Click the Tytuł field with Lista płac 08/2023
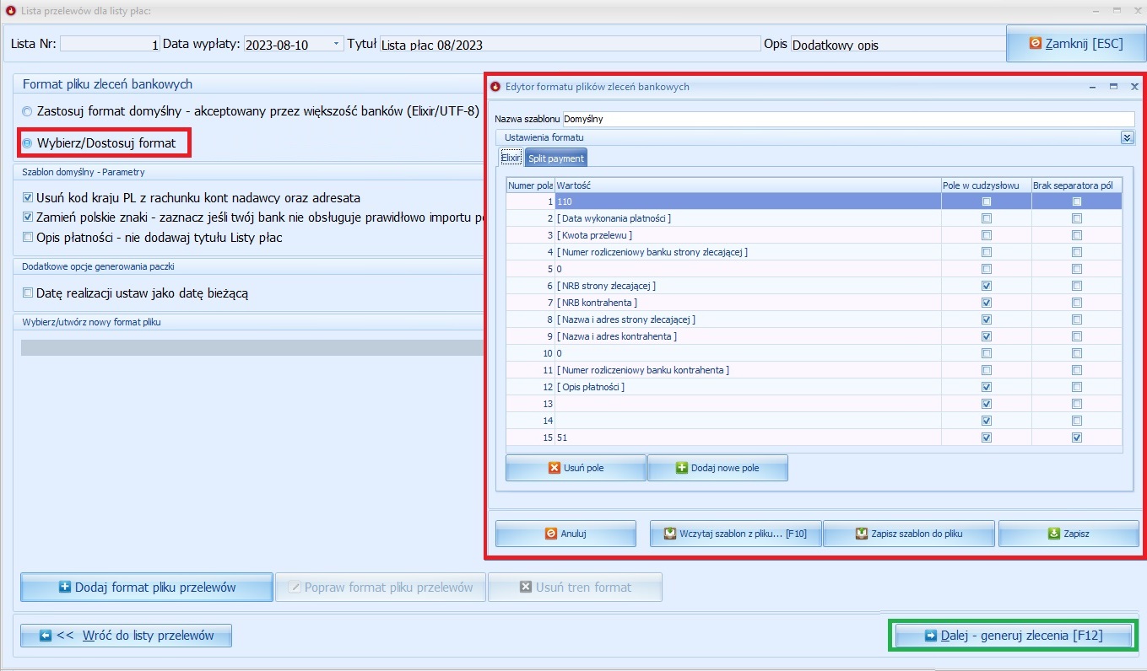The image size is (1147, 671). coord(570,45)
